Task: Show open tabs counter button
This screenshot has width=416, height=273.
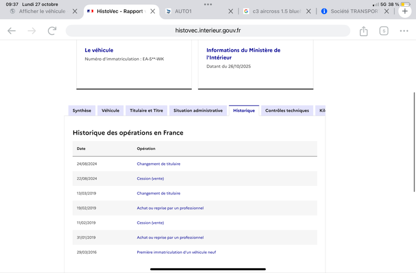Action: [384, 31]
